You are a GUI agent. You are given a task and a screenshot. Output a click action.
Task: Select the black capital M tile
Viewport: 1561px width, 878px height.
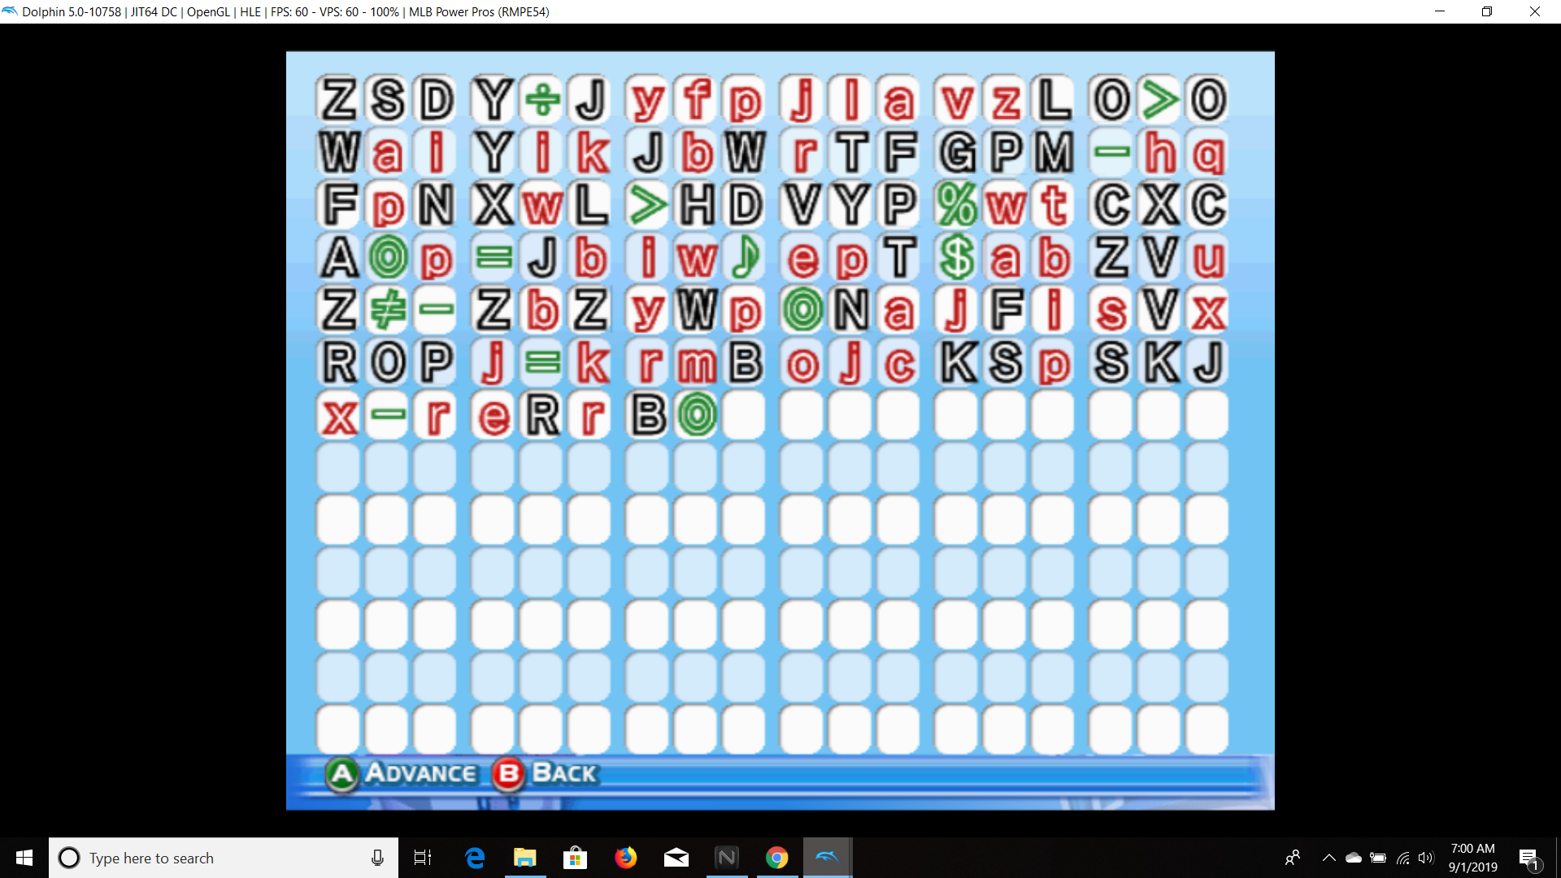point(1054,152)
